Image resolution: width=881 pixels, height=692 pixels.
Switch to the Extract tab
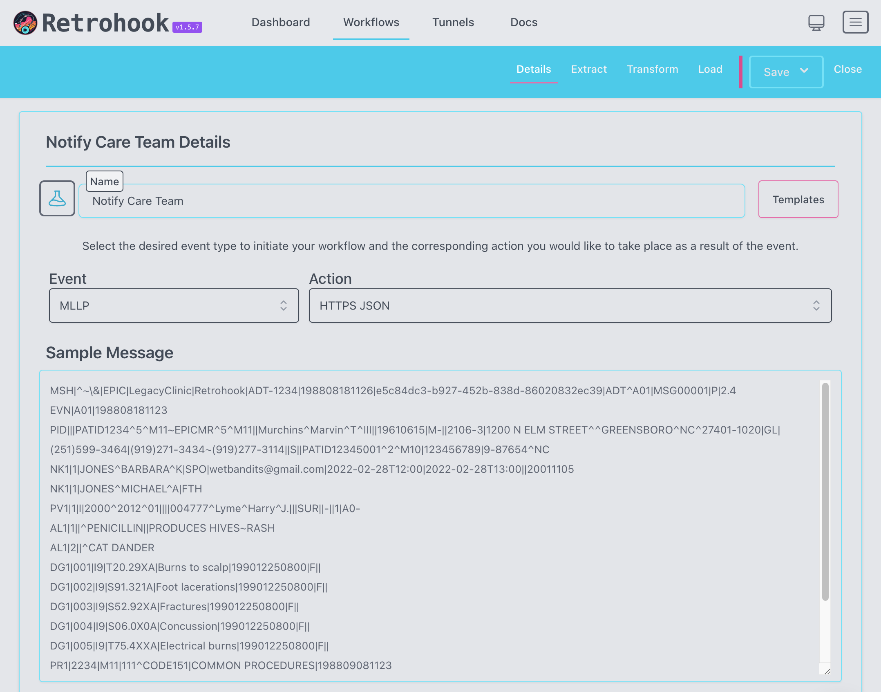coord(589,69)
